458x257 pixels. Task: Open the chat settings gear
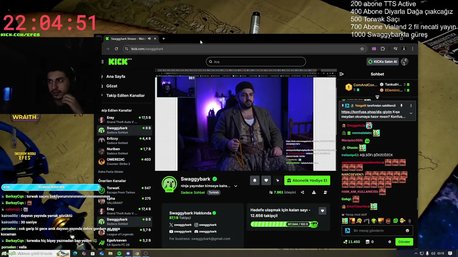(390, 242)
